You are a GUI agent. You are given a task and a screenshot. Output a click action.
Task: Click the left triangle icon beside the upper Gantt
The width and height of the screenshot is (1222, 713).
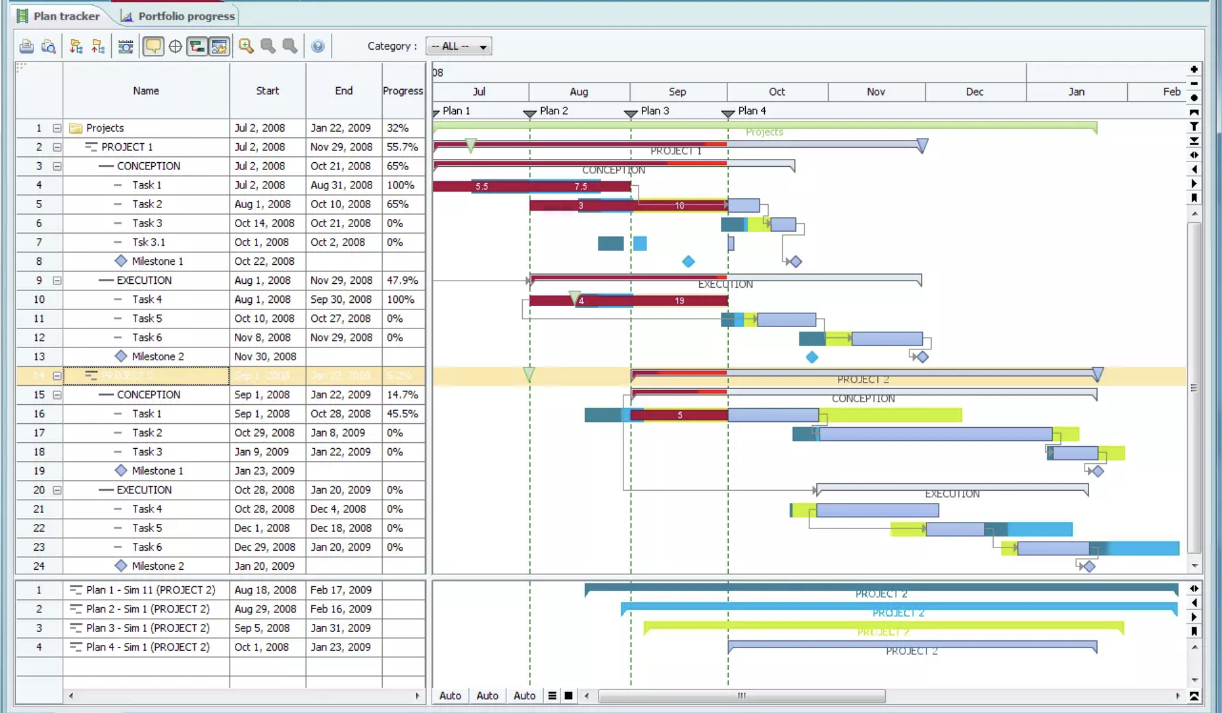pos(1194,170)
